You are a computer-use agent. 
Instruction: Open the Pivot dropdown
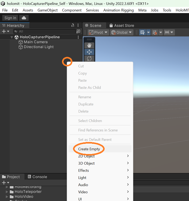click(x=98, y=32)
